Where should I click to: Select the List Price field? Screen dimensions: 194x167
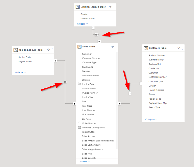pos(86,119)
